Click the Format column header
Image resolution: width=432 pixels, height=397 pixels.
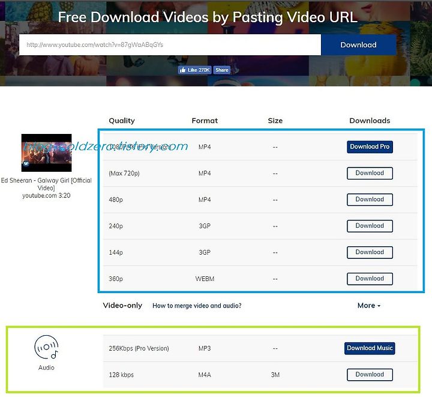[x=205, y=121]
